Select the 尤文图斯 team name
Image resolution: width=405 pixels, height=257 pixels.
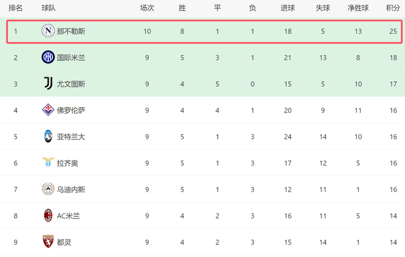point(71,84)
